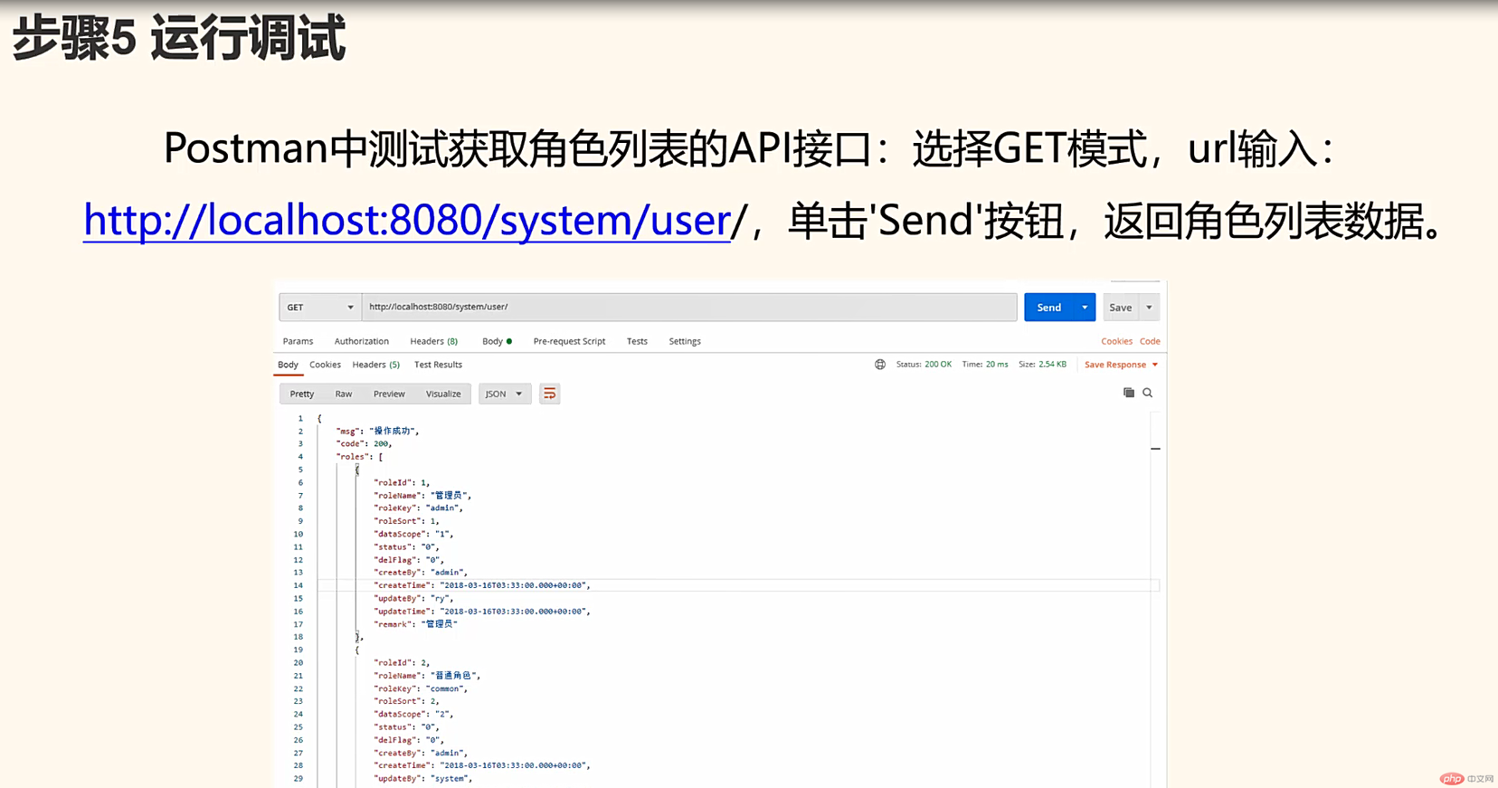Click the response vertical scrollbar marker
This screenshot has height=788, width=1498.
(x=1155, y=449)
